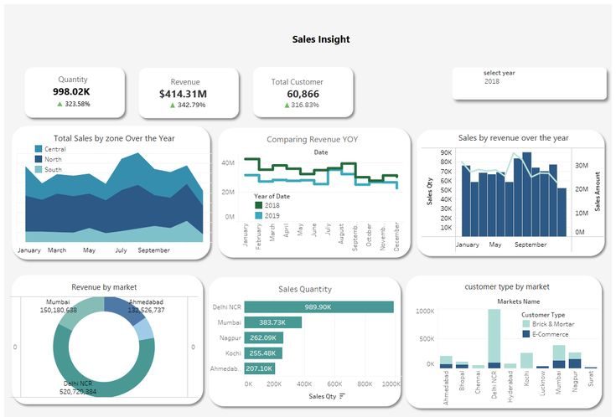Viewport: 616px width, 417px height.
Task: Click the 'Sales Qty' vertical axis label
Action: pos(429,191)
